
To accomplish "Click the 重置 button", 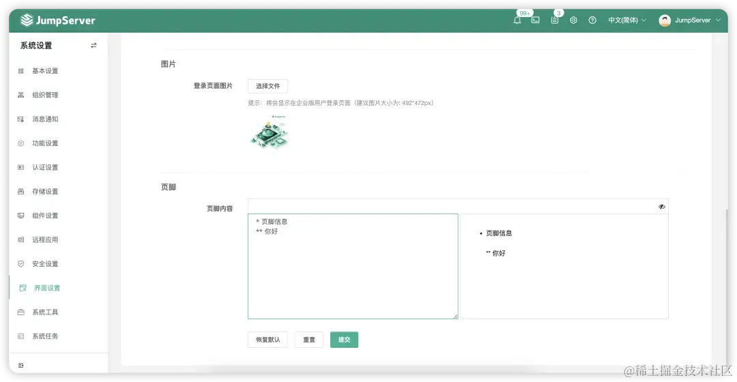I will coord(309,340).
